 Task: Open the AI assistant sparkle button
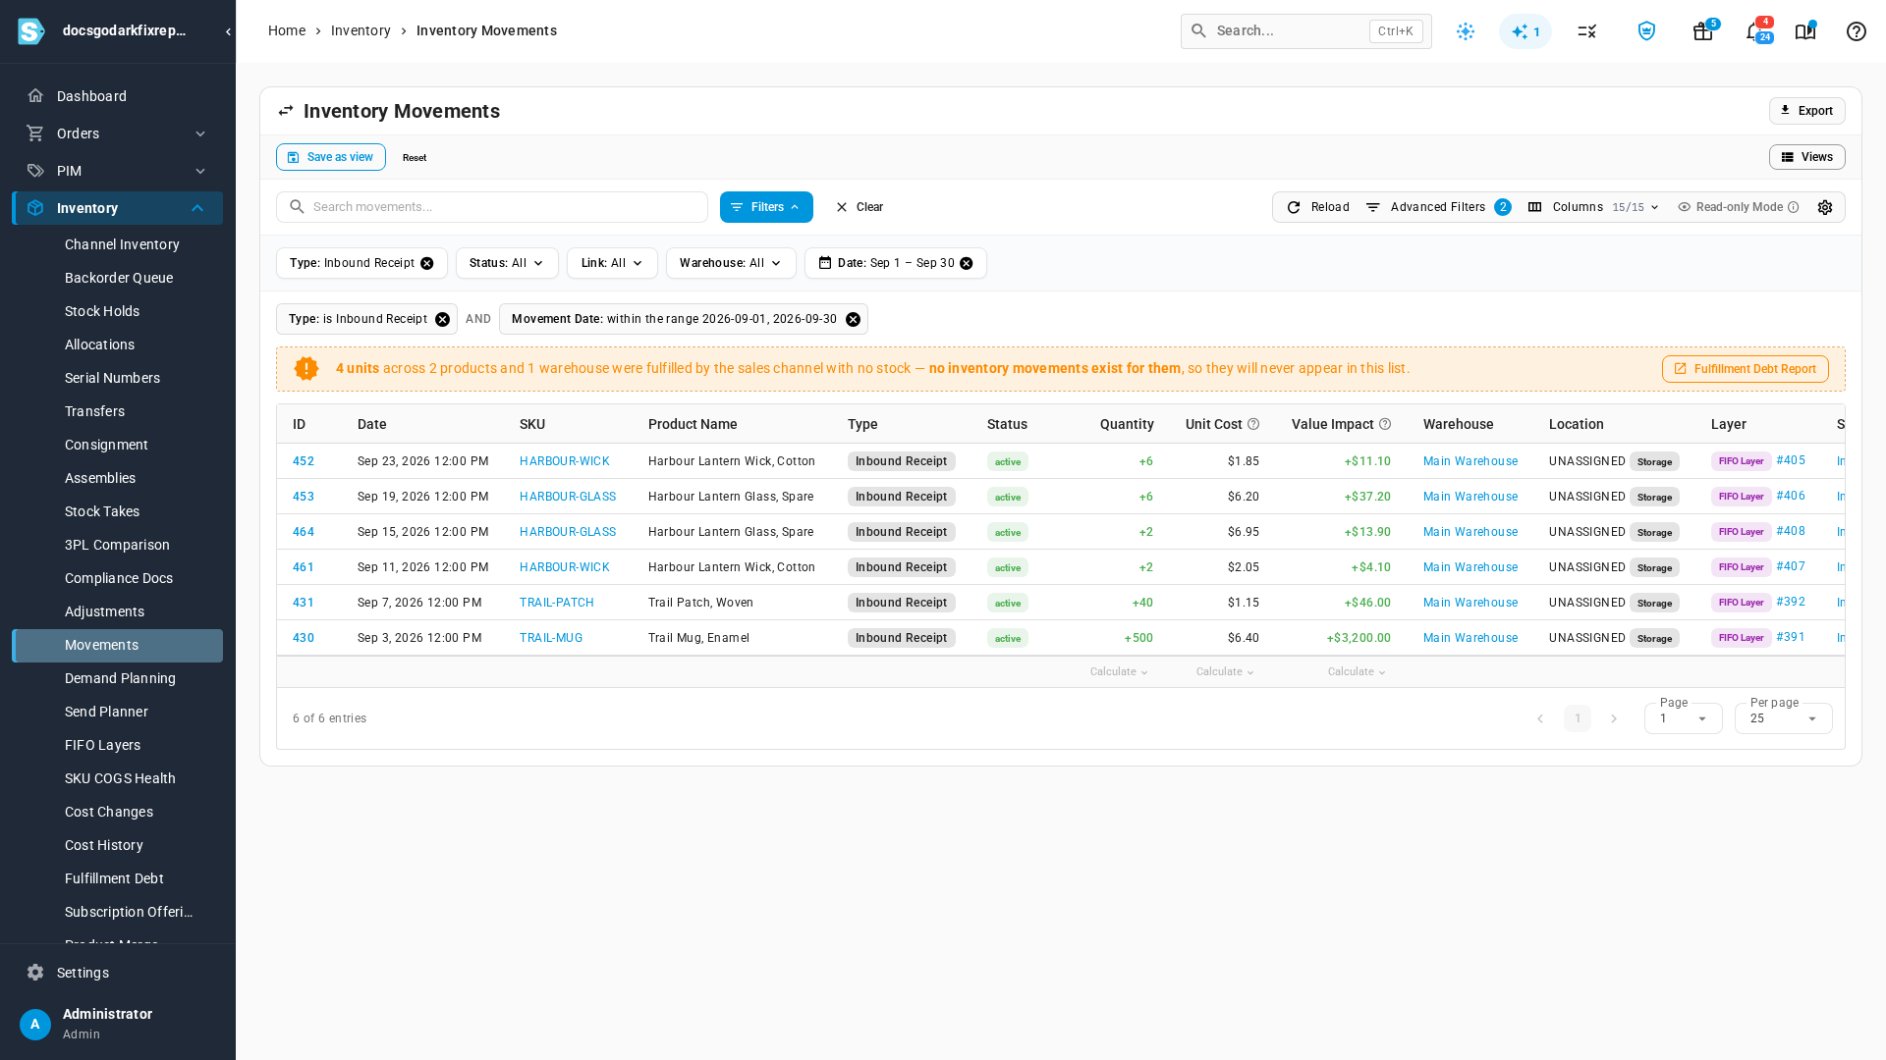click(x=1525, y=31)
